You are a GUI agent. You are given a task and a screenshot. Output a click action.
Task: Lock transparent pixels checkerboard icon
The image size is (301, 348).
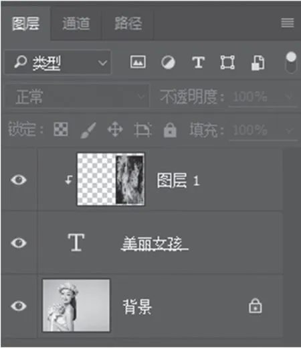coord(61,129)
